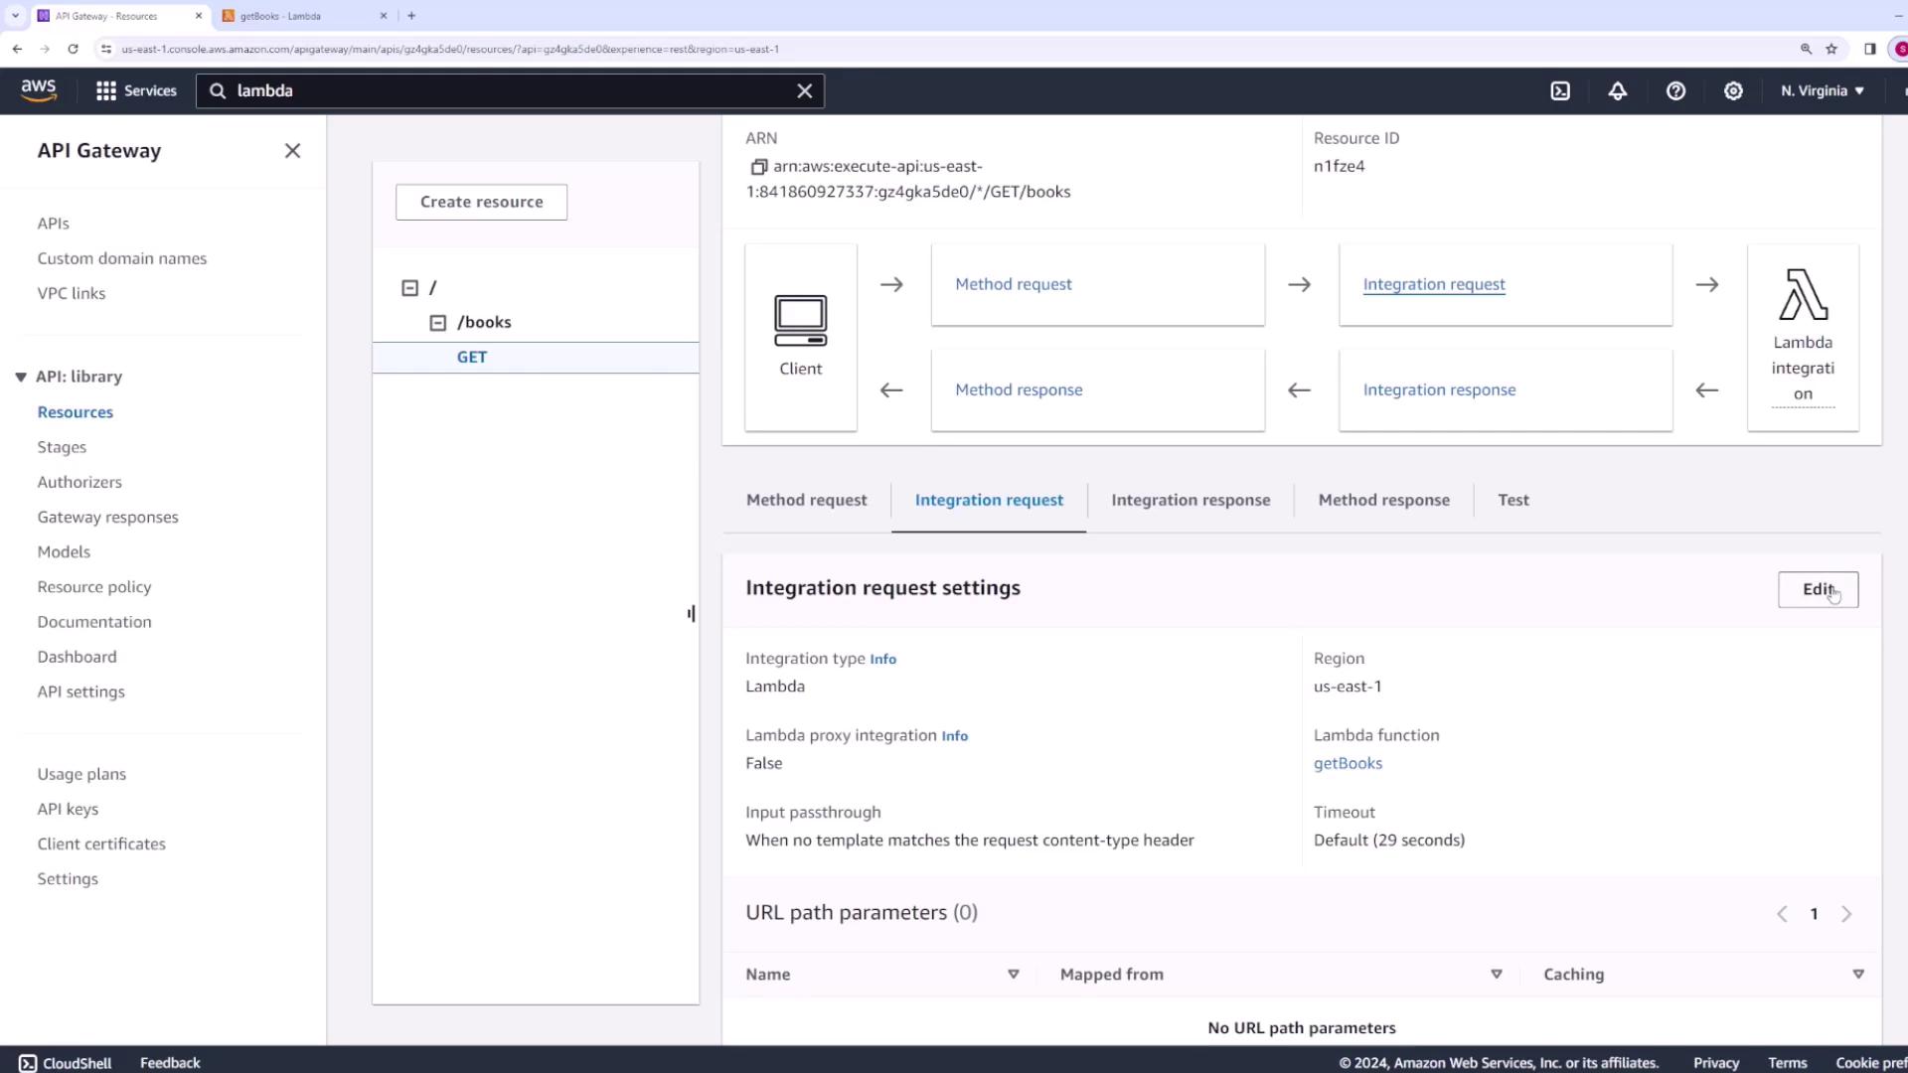Open Models in the sidebar
The image size is (1908, 1073).
point(64,551)
